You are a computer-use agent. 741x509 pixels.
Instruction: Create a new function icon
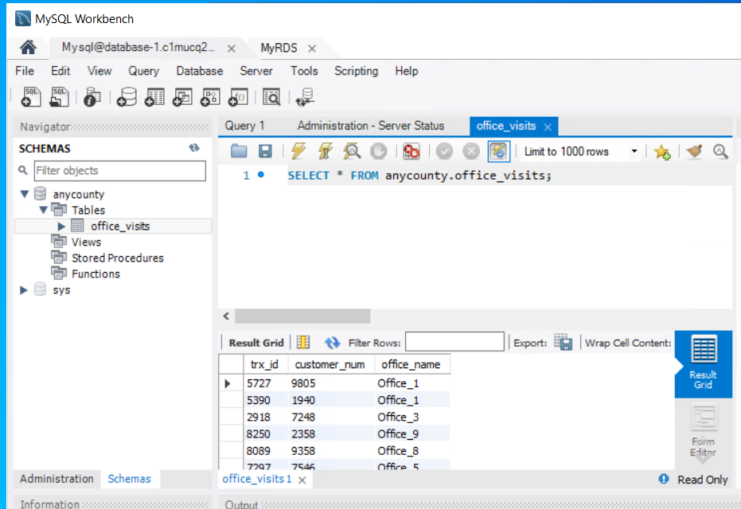[238, 97]
